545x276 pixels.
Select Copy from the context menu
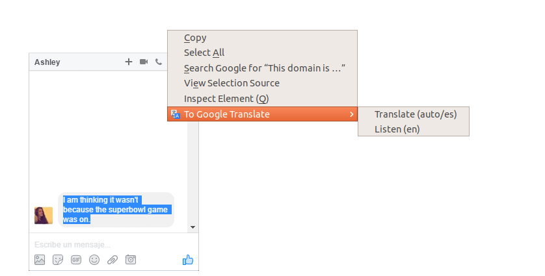195,38
